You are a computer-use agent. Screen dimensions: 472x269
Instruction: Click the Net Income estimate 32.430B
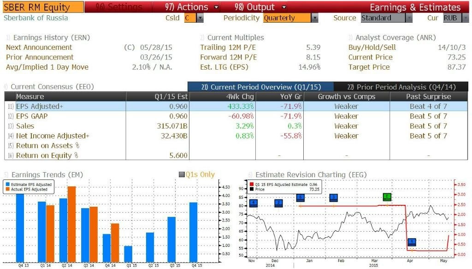coord(174,136)
